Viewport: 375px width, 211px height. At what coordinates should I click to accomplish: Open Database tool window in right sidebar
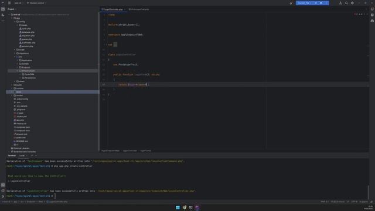click(372, 15)
